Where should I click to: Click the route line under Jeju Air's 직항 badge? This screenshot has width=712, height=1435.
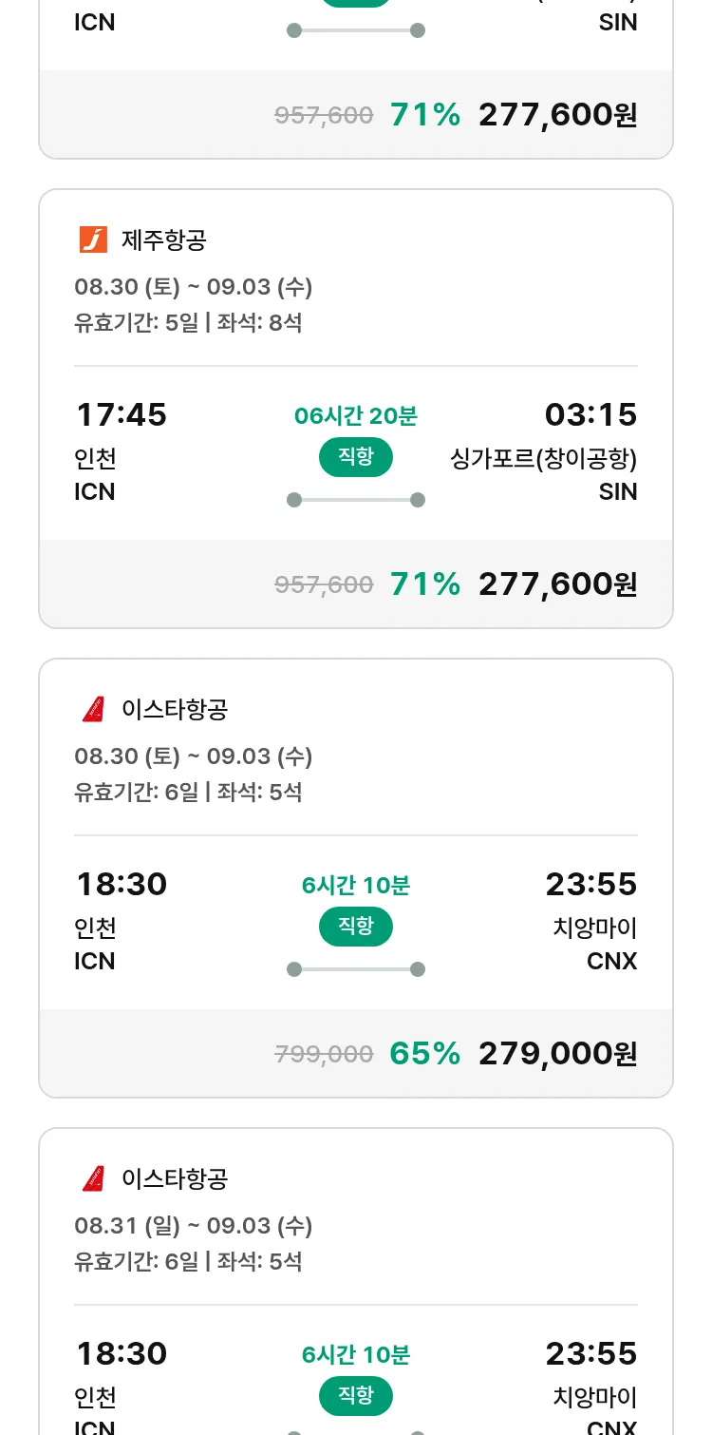click(x=355, y=500)
